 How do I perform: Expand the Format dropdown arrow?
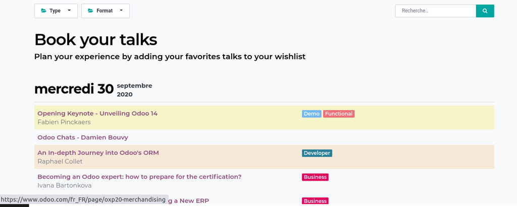click(x=121, y=11)
